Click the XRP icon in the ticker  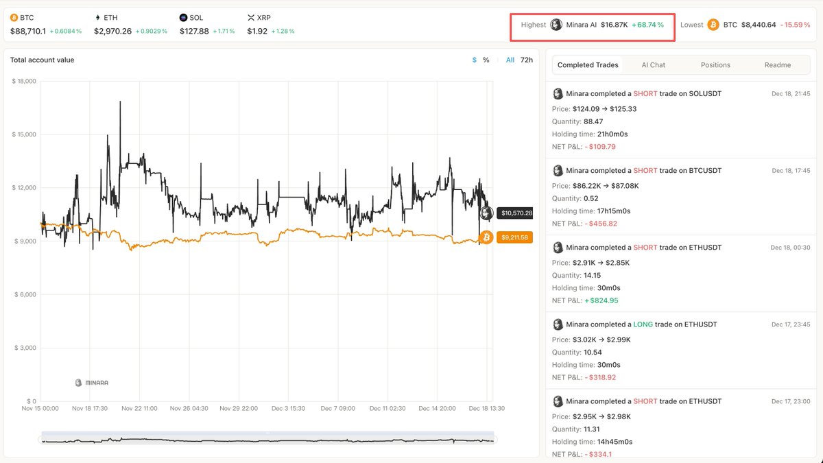251,17
